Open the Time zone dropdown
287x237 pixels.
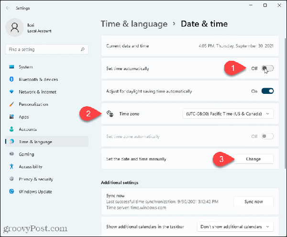[228, 113]
